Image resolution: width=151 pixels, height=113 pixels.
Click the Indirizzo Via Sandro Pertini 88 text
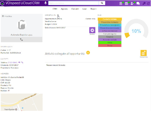coord(12,77)
